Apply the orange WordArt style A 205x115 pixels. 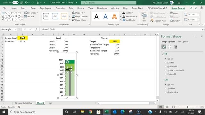click(114, 16)
